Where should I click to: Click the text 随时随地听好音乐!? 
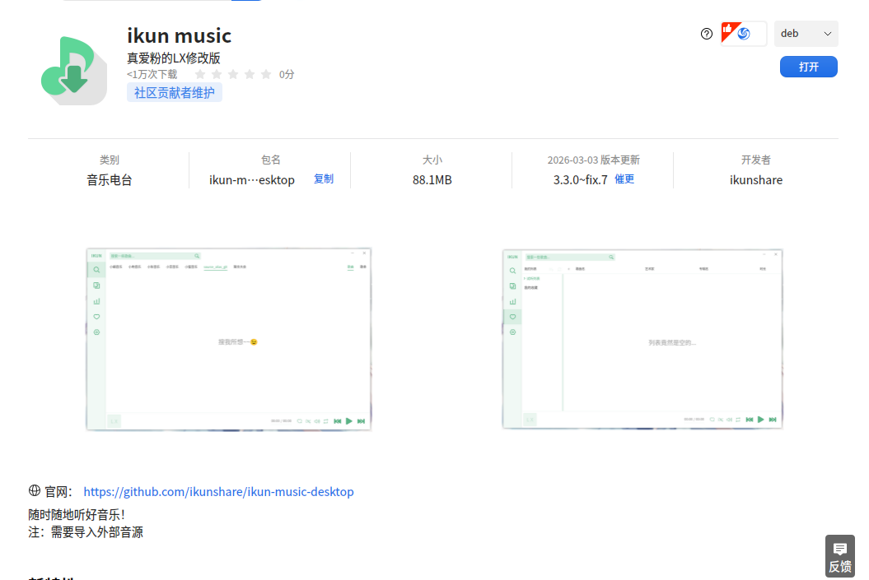77,515
